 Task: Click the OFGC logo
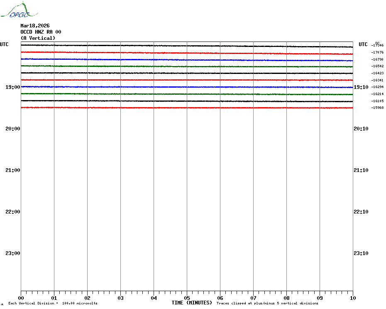(20, 10)
